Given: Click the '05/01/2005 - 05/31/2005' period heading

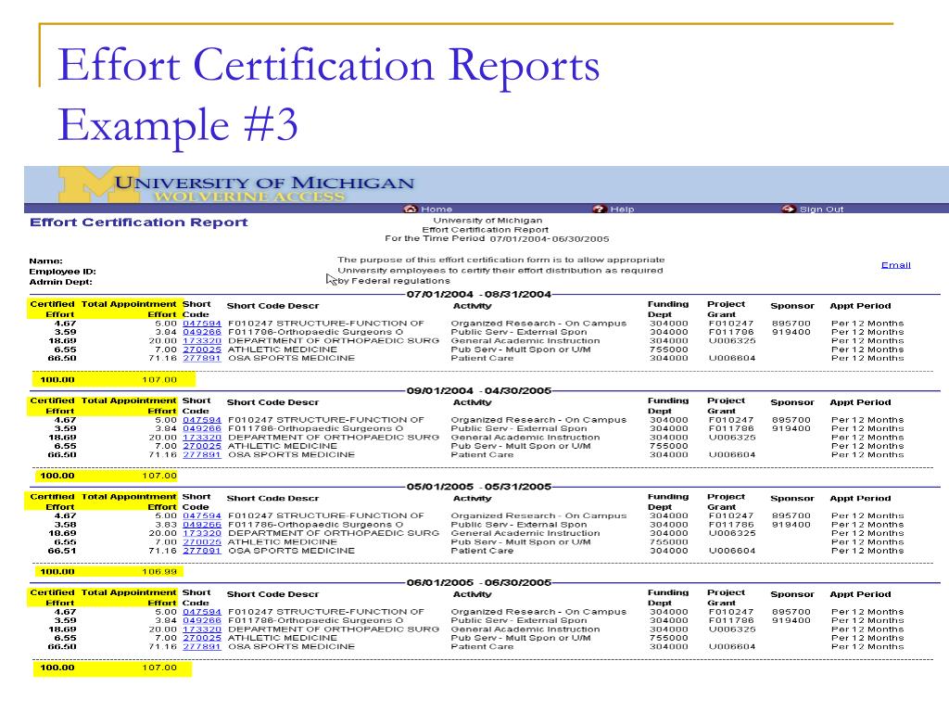Looking at the screenshot, I should click(x=479, y=487).
